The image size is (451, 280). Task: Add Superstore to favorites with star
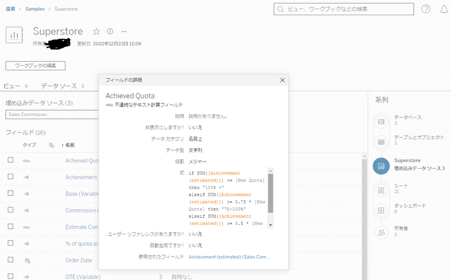tap(96, 31)
